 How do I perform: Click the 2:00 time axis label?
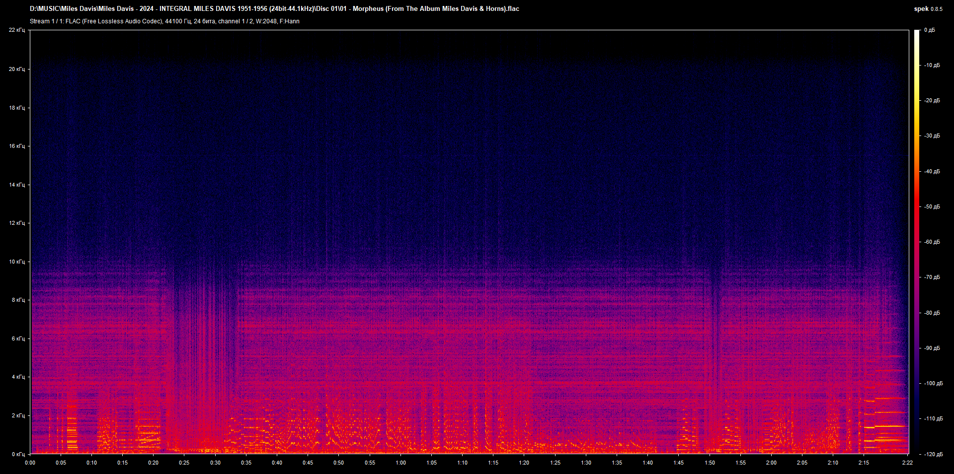click(x=771, y=463)
